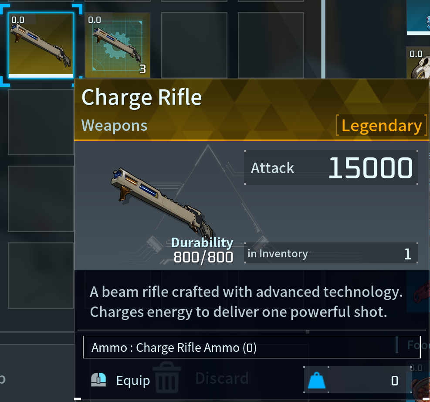Select the fourth empty slot in top row
The height and width of the screenshot is (402, 430).
(271, 45)
